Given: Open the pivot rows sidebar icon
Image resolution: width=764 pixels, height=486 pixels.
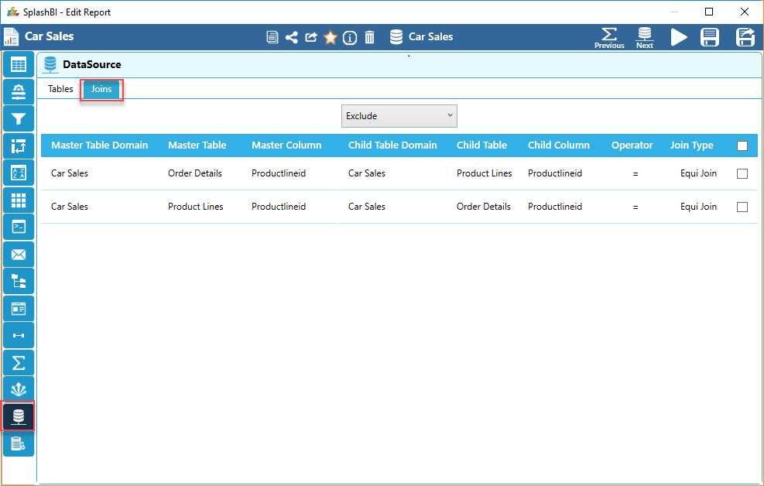Looking at the screenshot, I should (19, 145).
